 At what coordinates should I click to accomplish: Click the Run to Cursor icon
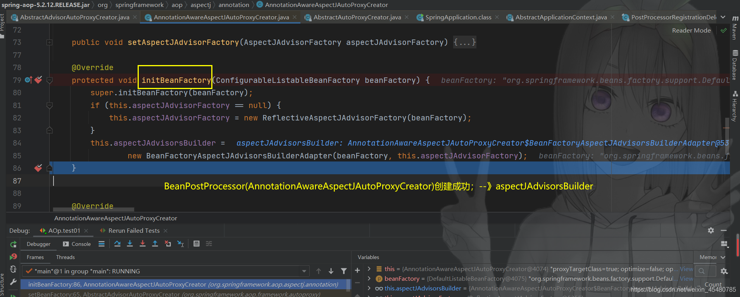[181, 244]
